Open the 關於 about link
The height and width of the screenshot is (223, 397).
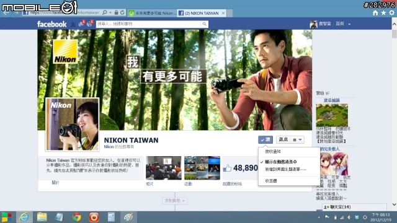point(55,183)
